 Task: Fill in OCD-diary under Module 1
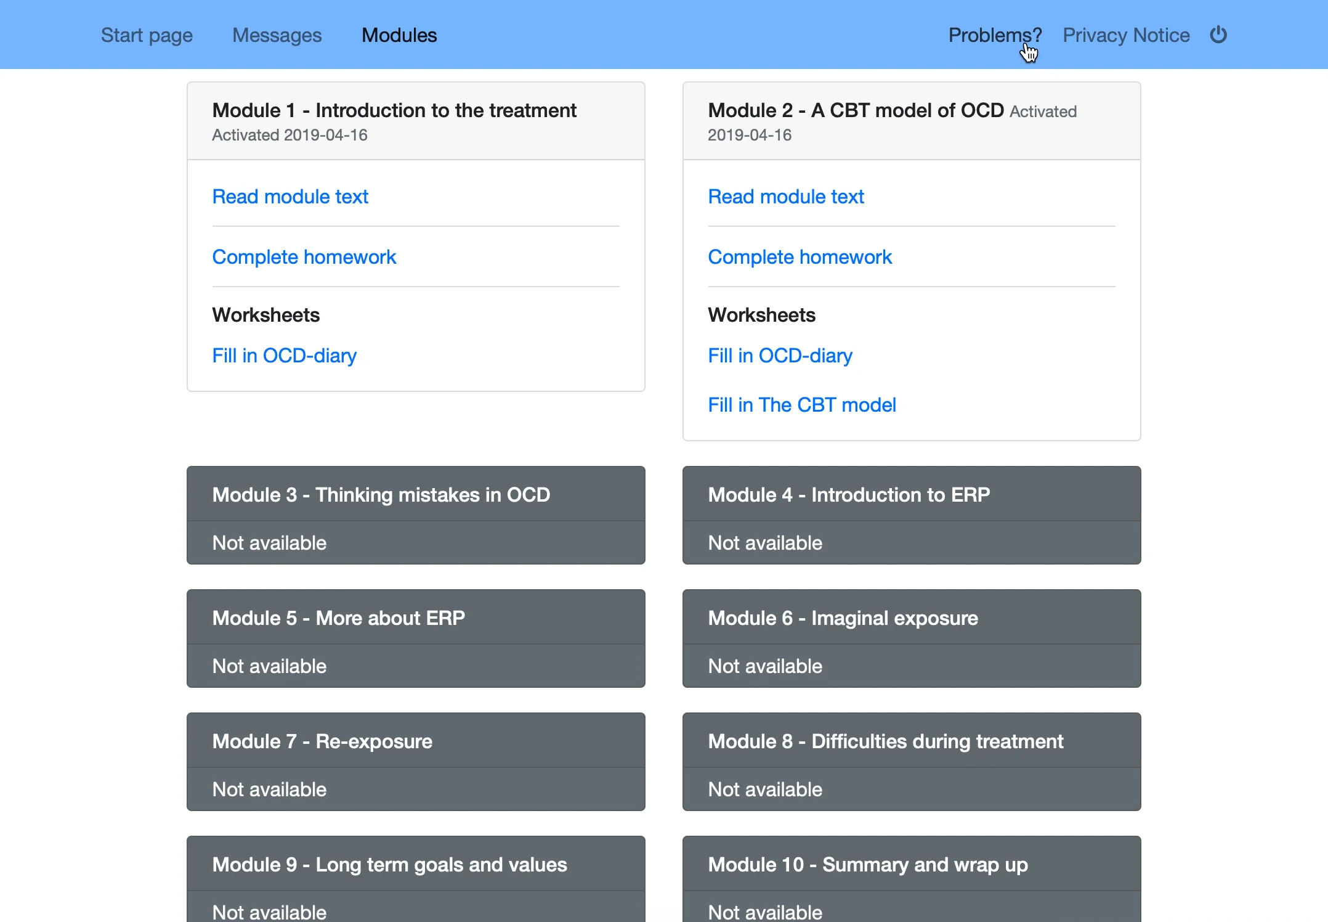pos(284,356)
